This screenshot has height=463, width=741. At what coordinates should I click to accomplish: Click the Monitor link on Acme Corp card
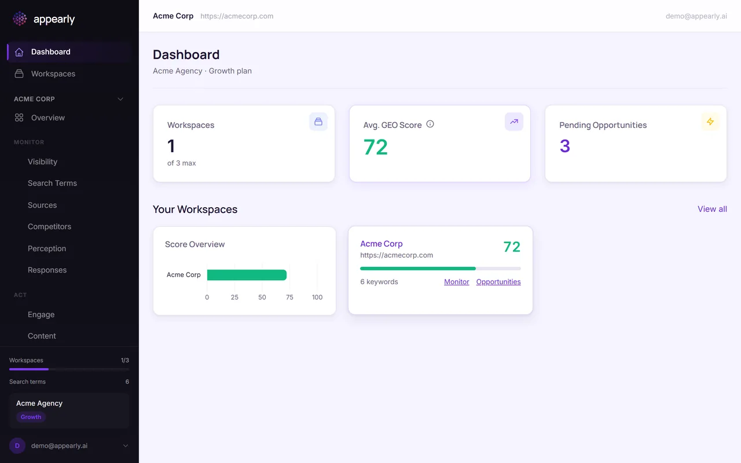pyautogui.click(x=456, y=281)
